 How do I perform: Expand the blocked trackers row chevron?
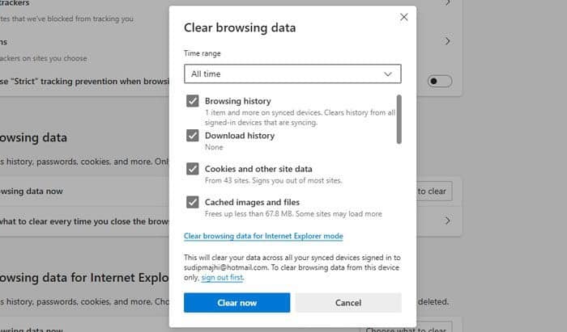(448, 2)
